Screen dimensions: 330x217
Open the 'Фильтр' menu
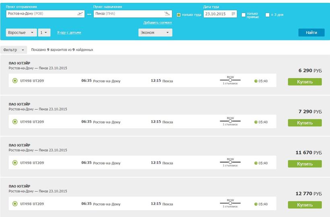point(13,50)
